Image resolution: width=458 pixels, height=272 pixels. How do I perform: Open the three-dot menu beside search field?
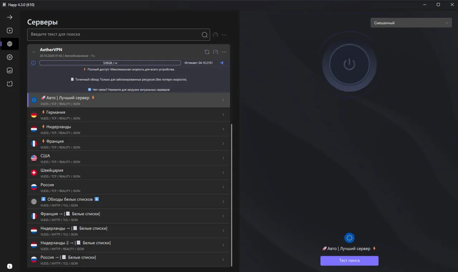[x=224, y=35]
